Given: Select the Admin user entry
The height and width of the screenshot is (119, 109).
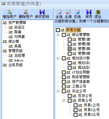Looking at the screenshot, I should 19,60.
